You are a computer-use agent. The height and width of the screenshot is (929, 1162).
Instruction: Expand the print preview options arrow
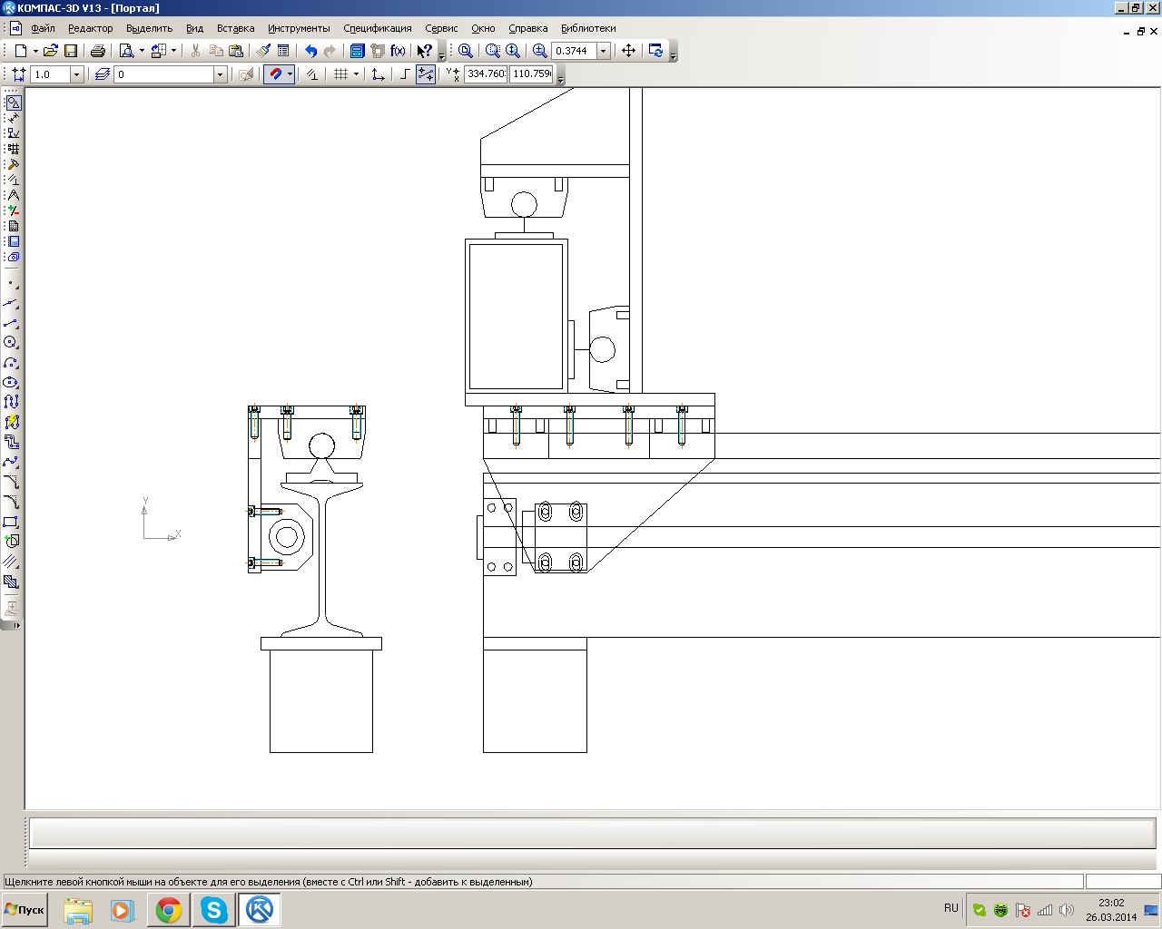coord(142,51)
